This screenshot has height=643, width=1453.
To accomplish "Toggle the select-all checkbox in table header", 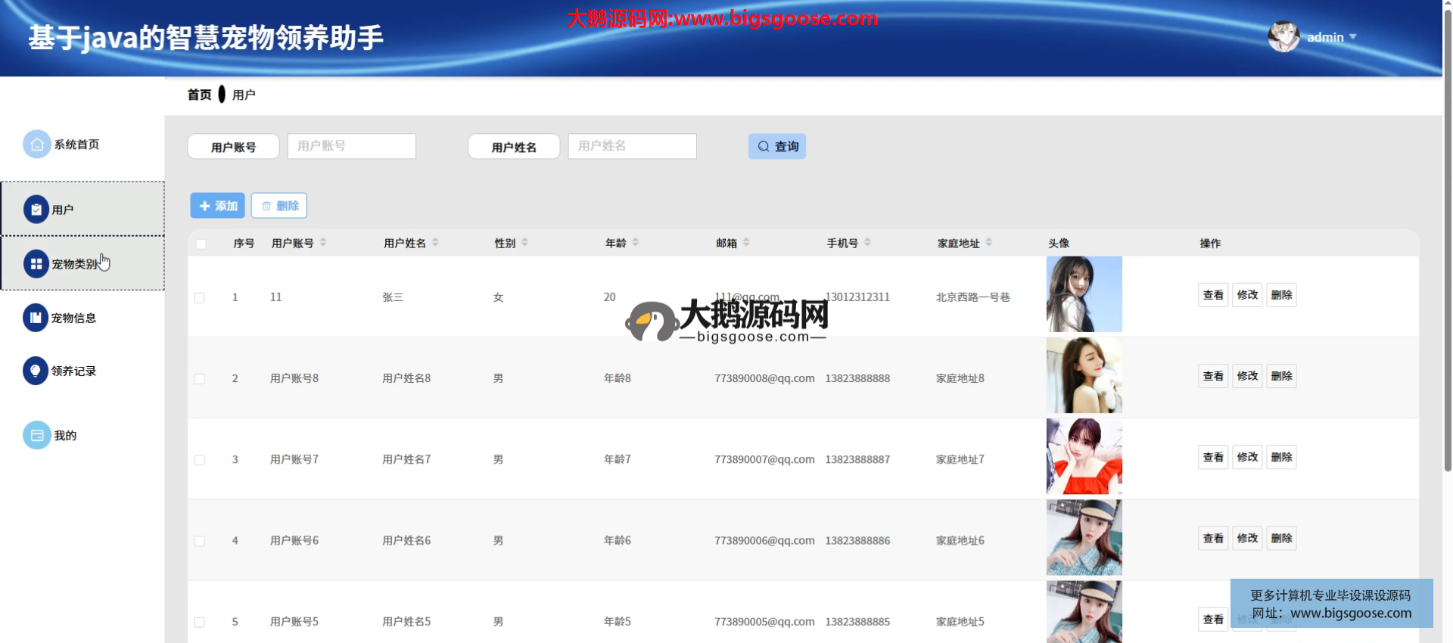I will tap(201, 244).
